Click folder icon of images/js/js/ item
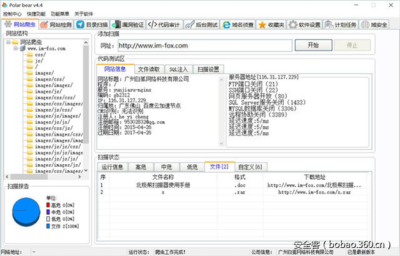Viewport: 400px width, 256px height. click(x=30, y=122)
